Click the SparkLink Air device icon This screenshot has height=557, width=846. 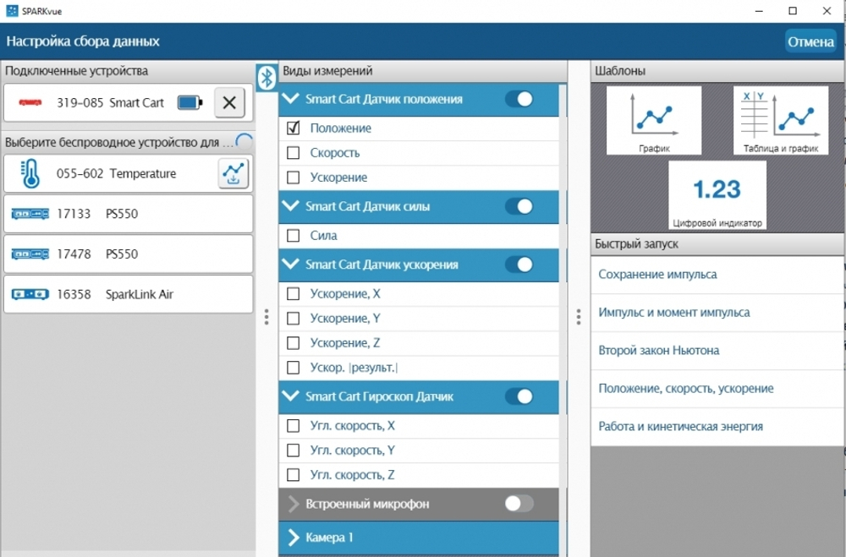(x=30, y=295)
